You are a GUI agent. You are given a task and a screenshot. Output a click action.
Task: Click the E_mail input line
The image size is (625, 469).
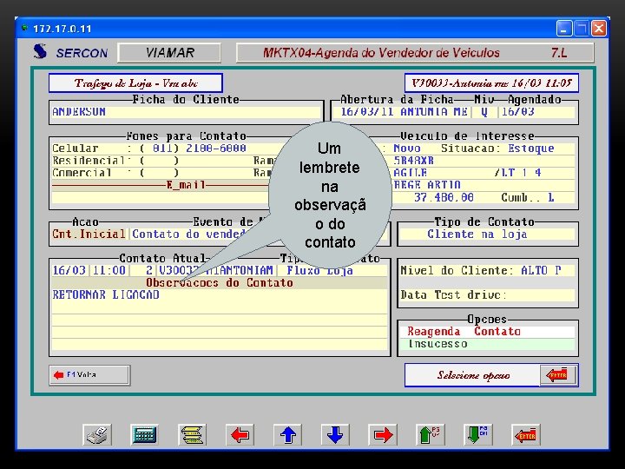(x=161, y=197)
